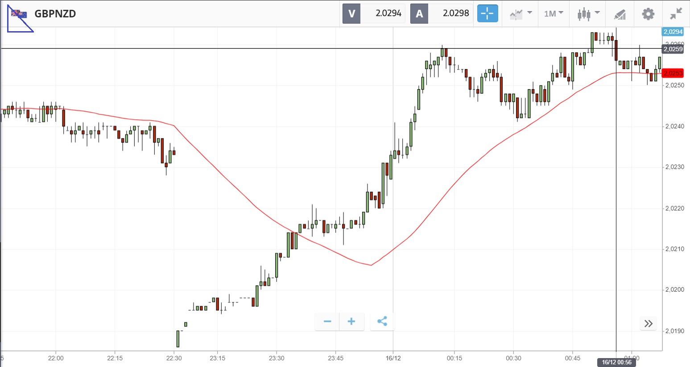690x367 pixels.
Task: Click the GBPNZD instrument name
Action: click(55, 14)
